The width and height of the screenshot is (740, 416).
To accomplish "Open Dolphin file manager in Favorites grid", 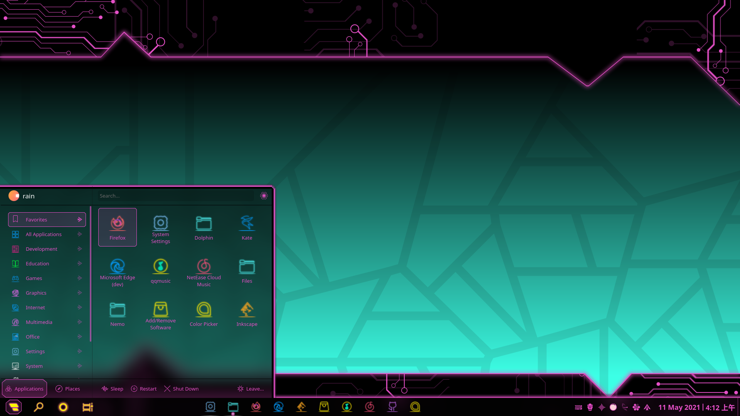I will [x=204, y=227].
